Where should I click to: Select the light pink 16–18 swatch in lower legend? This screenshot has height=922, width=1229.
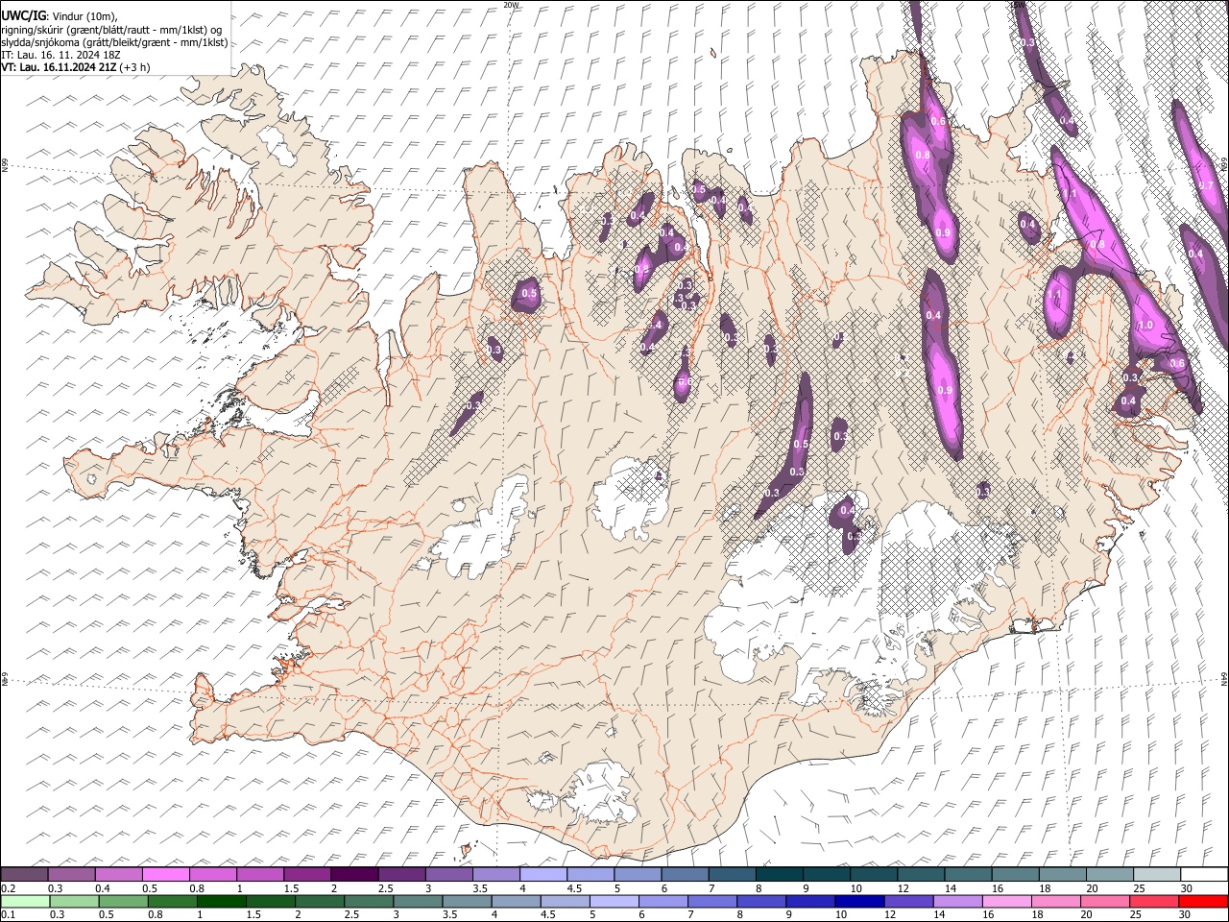(x=1007, y=901)
